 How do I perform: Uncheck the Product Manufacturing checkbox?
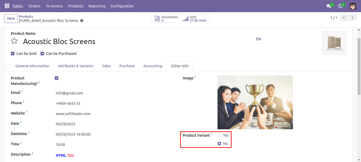point(57,78)
